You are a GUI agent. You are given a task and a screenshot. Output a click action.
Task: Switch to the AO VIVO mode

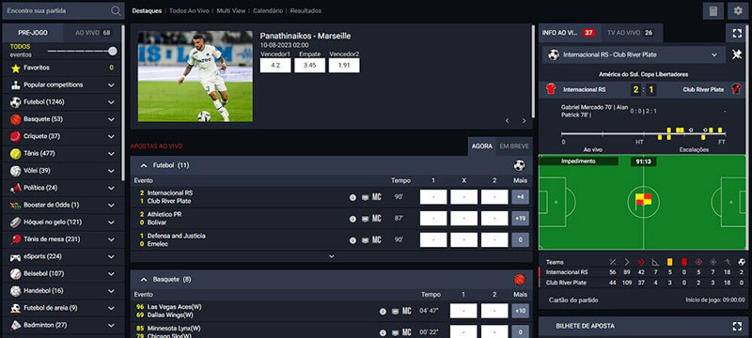pos(93,33)
